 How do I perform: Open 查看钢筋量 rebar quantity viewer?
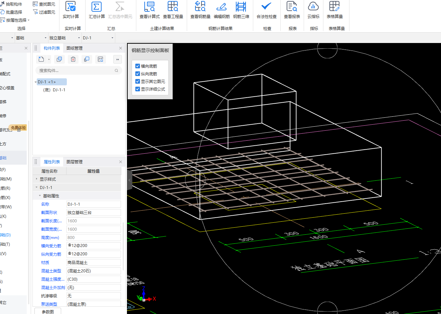point(200,10)
